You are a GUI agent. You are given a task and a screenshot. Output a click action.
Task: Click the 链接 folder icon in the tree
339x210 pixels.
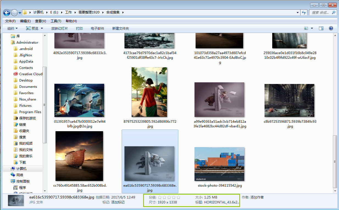tap(15, 124)
